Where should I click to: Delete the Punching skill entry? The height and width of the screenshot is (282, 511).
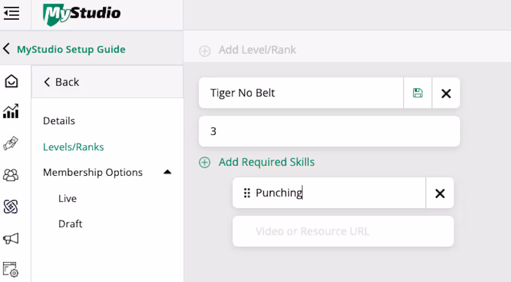pos(439,193)
